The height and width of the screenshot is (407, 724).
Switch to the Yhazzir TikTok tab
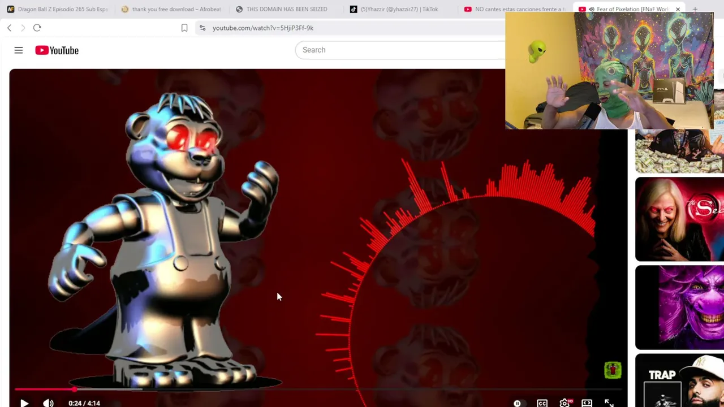click(x=400, y=9)
